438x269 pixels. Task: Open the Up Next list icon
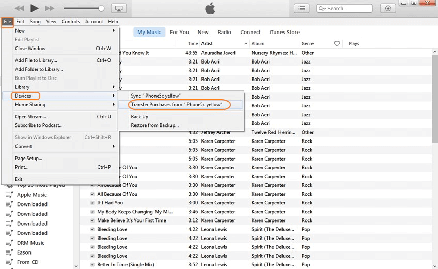(302, 8)
